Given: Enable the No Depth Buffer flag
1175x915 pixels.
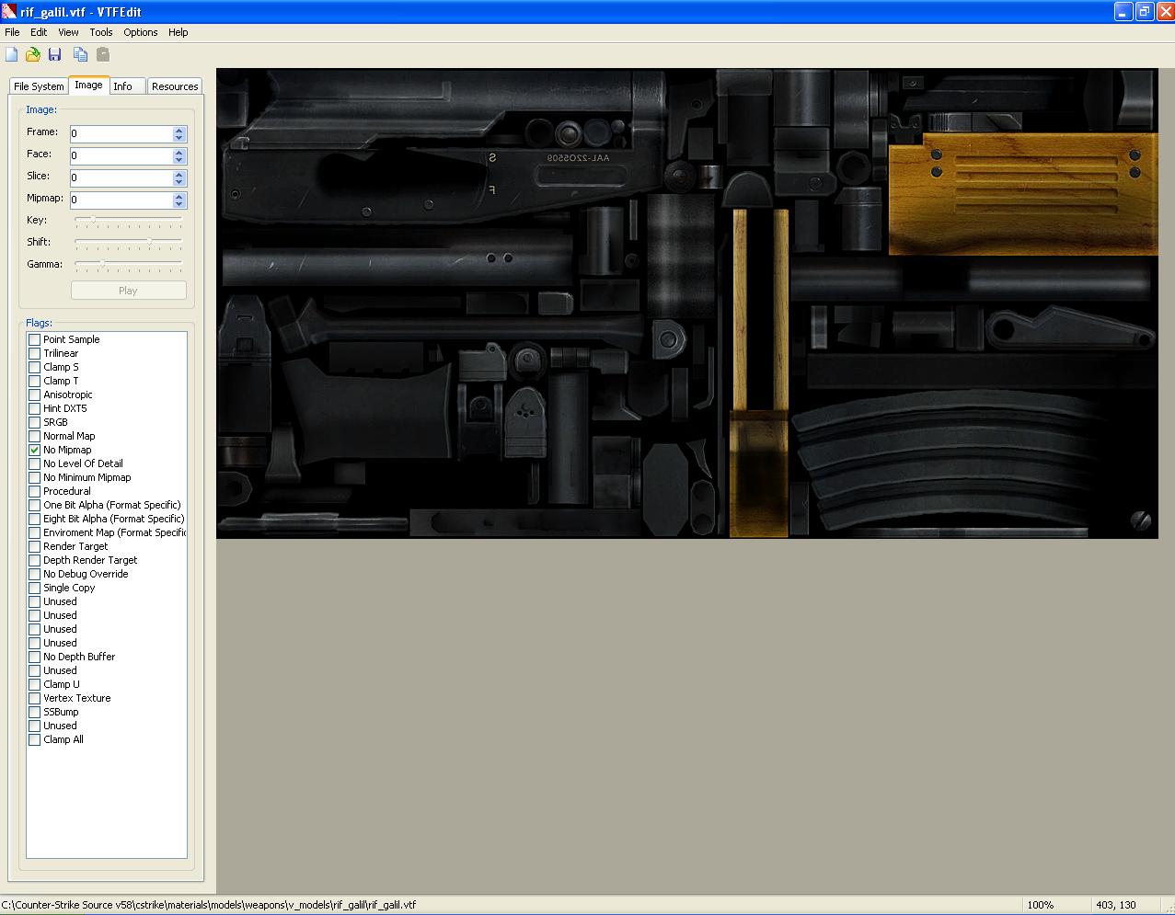Looking at the screenshot, I should point(34,657).
